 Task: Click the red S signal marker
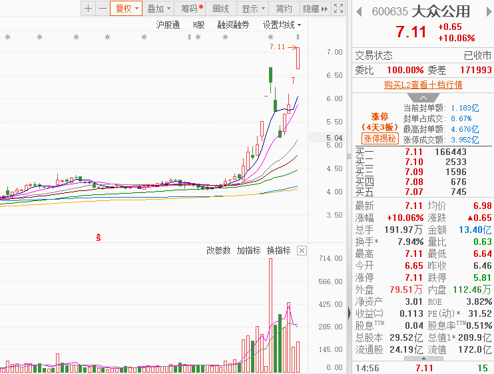point(99,238)
